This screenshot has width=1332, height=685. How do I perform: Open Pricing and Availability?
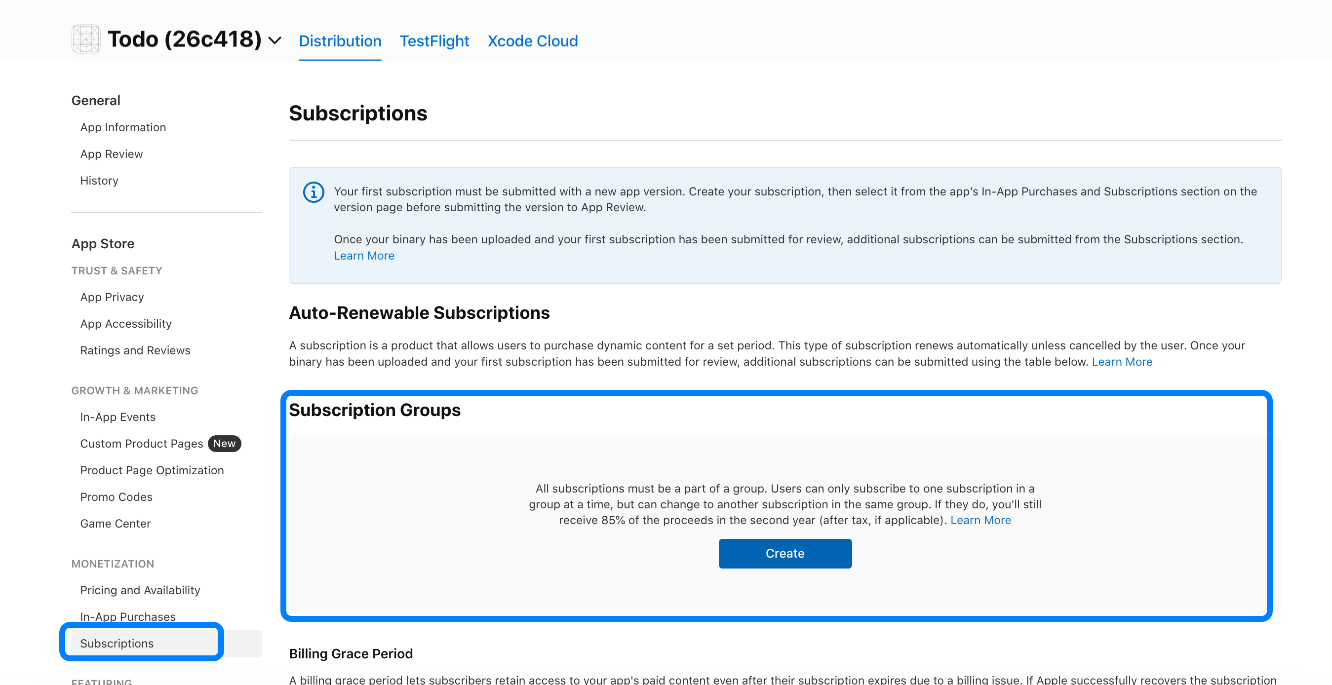tap(140, 590)
